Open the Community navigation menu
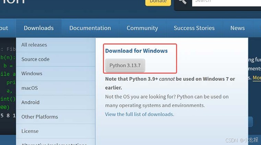 point(142,28)
